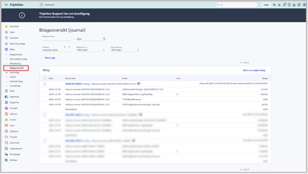Image resolution: width=308 pixels, height=174 pixels.
Task: Click the top search field
Action: tap(237, 5)
